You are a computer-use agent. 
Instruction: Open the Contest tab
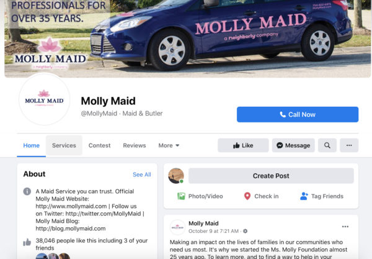coord(99,145)
